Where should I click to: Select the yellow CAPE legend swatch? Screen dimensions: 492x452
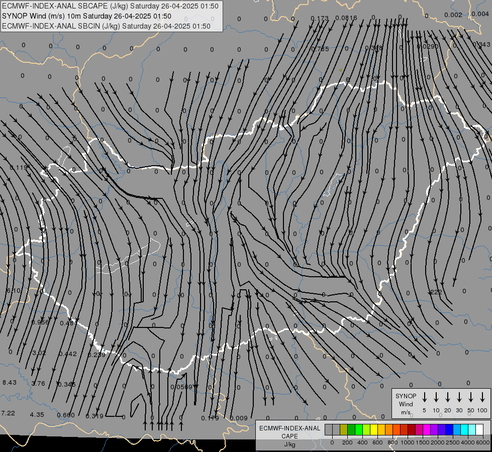(374, 430)
